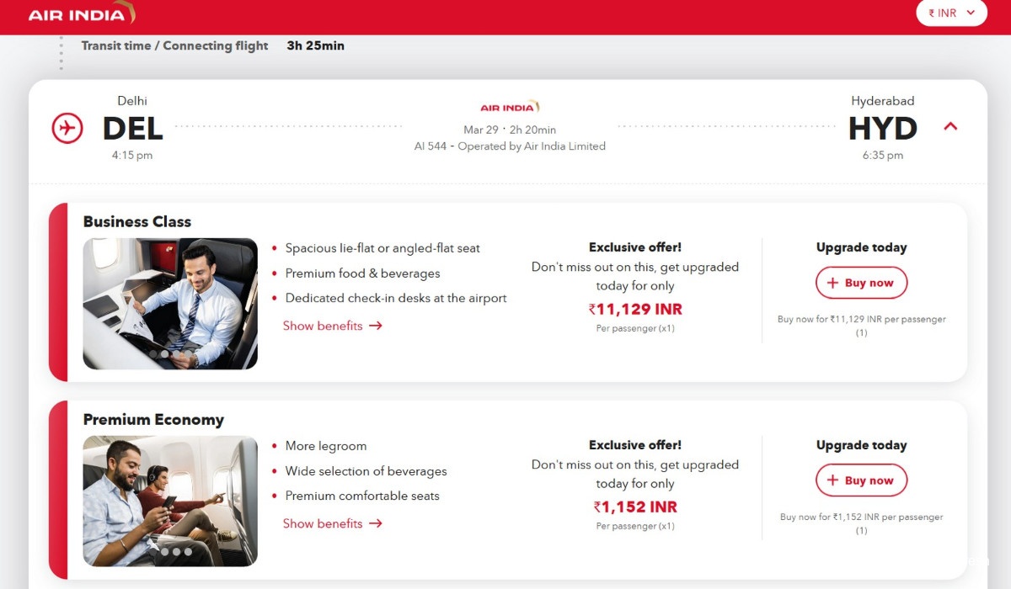This screenshot has width=1011, height=589.
Task: Click the red airplane icon beside DEL
Action: pos(67,128)
